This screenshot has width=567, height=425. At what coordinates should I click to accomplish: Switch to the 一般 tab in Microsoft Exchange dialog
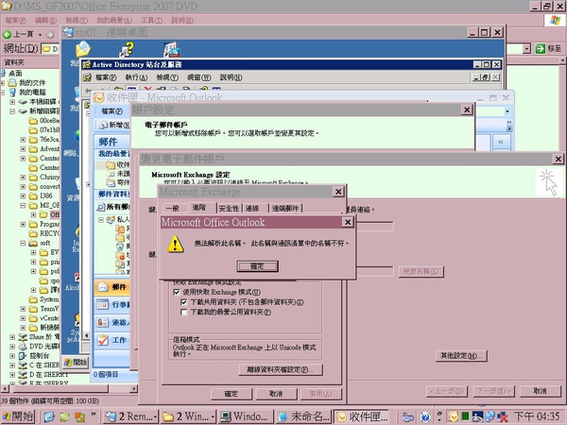click(173, 208)
